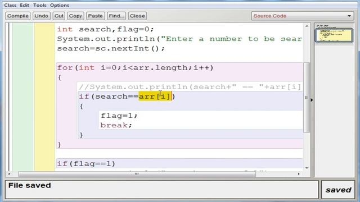Viewport: 360px width, 202px height.
Task: Click the horizontal scrollbar right arrow
Action: (x=299, y=174)
